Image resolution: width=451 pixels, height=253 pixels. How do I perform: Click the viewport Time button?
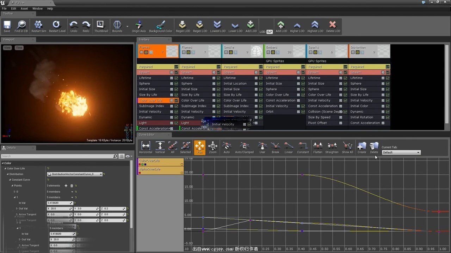tap(19, 48)
